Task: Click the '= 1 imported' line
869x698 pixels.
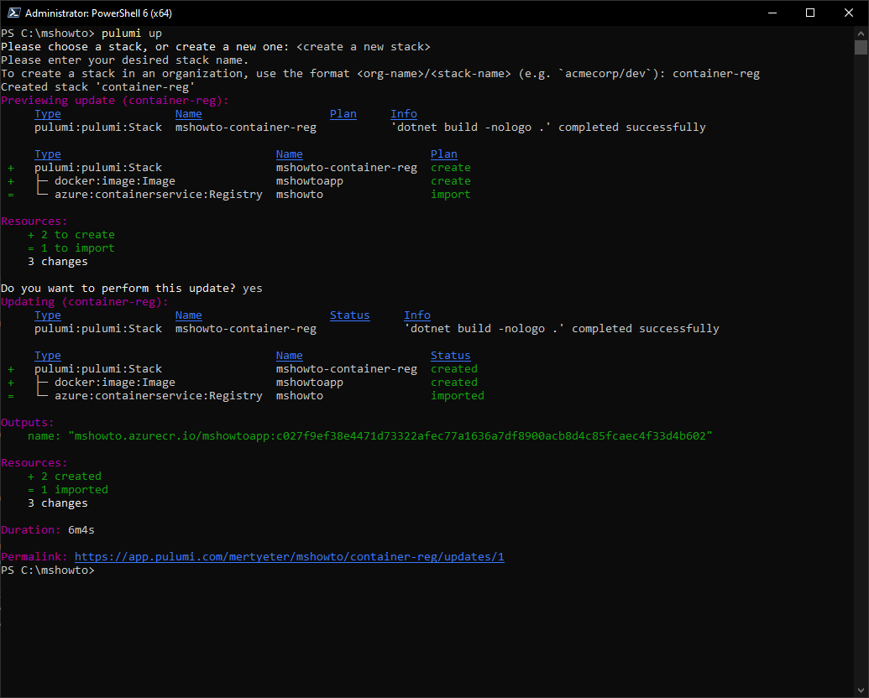Action: pos(68,490)
